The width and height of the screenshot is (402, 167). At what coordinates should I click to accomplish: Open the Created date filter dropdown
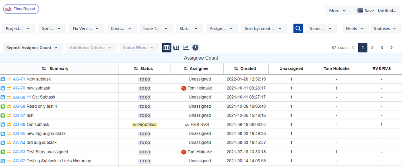click(x=122, y=28)
